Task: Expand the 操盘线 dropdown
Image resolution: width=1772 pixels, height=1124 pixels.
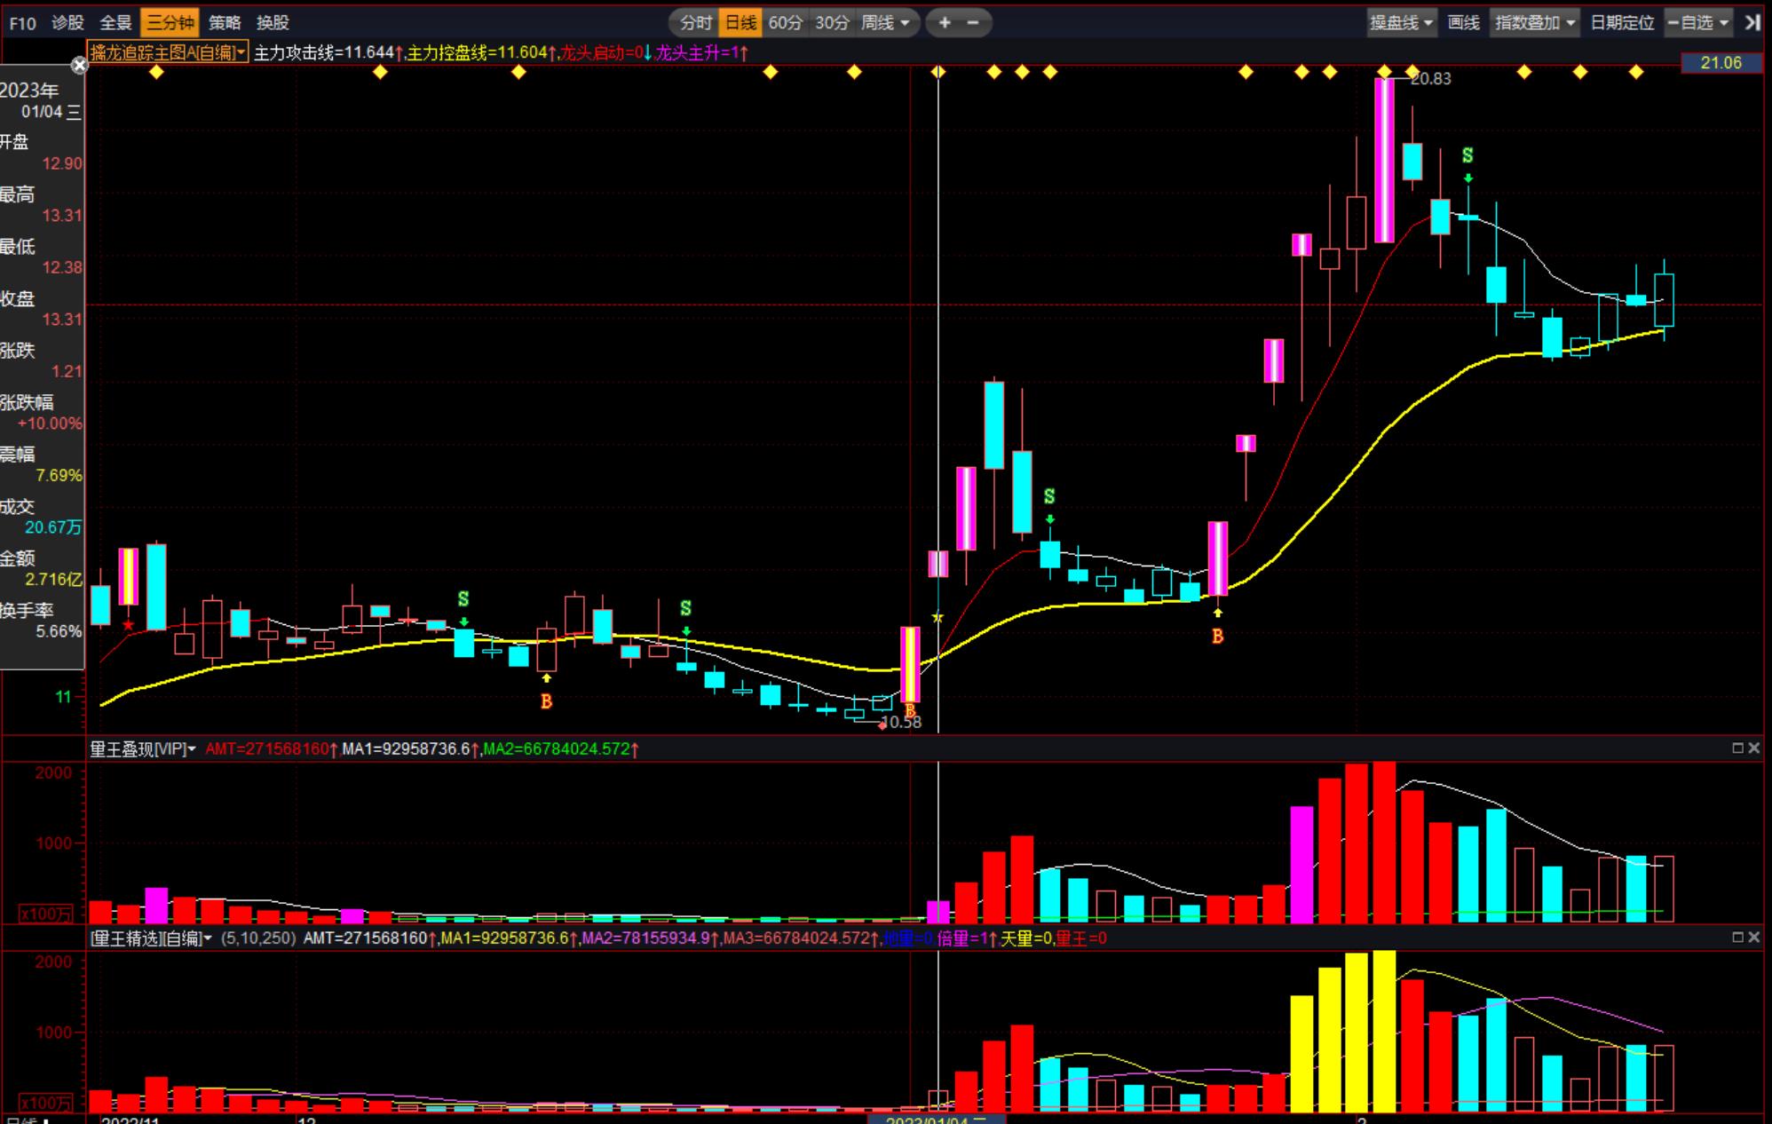Action: 1401,22
